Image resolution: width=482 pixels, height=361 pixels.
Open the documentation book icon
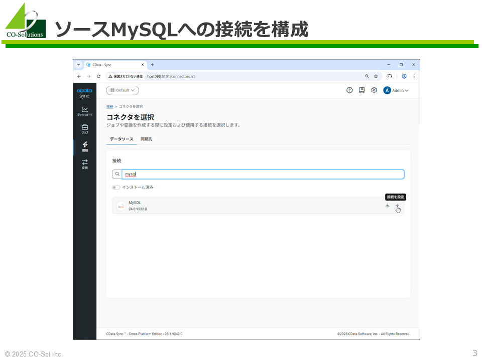tap(362, 90)
